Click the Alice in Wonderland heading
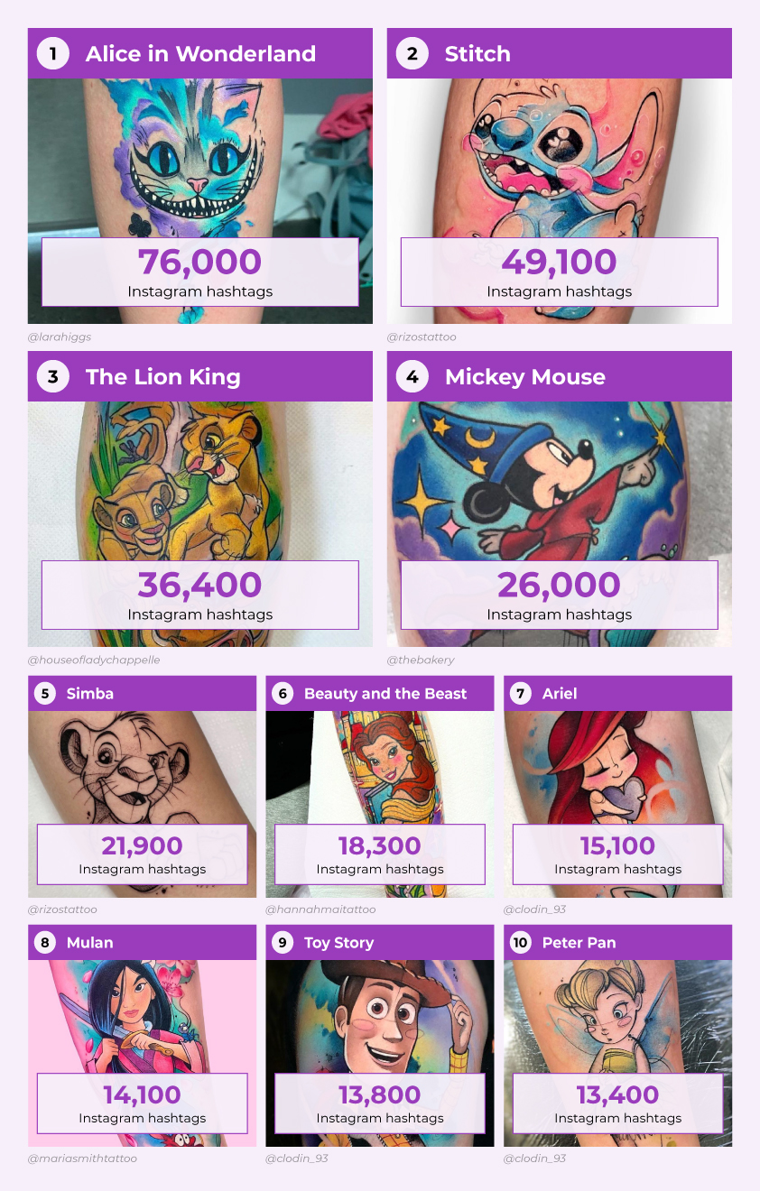The width and height of the screenshot is (760, 1191). [x=200, y=53]
